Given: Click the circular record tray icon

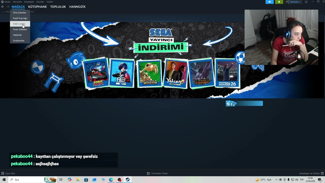Looking at the screenshot, I should pos(280,180).
